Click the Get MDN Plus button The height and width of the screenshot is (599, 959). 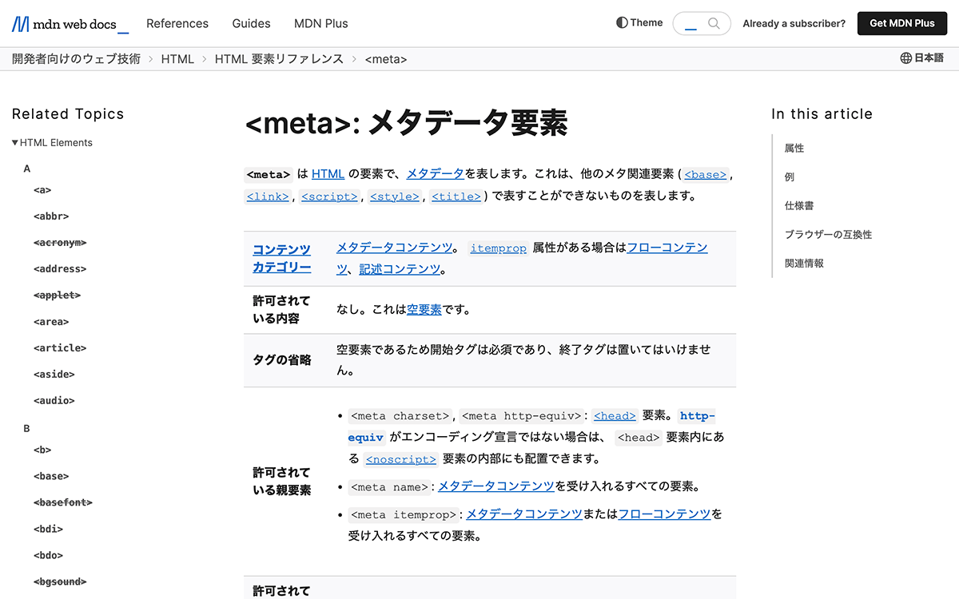coord(901,23)
